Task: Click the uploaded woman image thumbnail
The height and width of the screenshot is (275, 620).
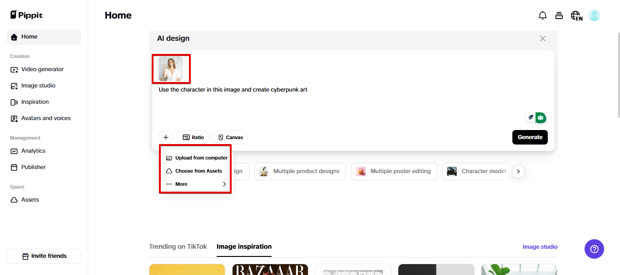Action: (x=171, y=68)
